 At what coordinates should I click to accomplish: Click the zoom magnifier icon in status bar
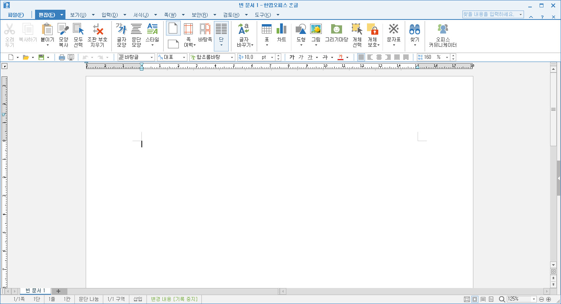tap(502, 299)
